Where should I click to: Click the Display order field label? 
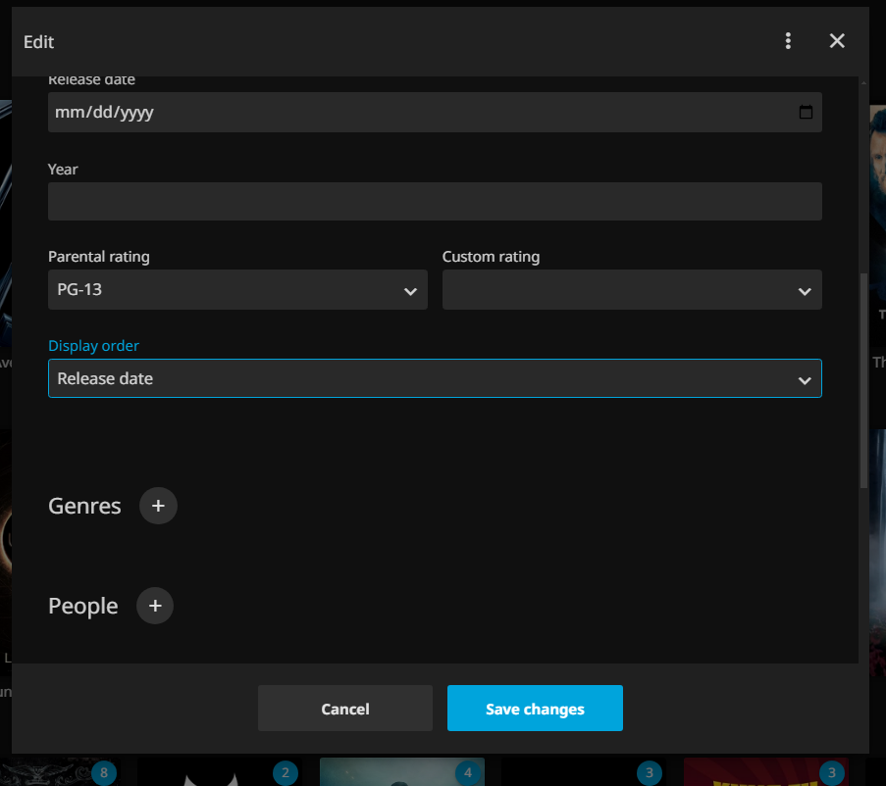click(94, 346)
